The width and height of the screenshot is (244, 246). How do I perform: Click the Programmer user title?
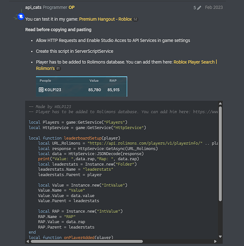pos(55,7)
